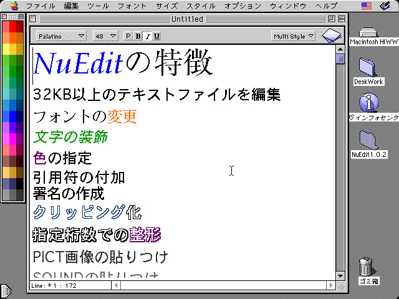399x299 pixels.
Task: Select the NuEdit 1.0.2 folder icon
Action: click(x=368, y=140)
